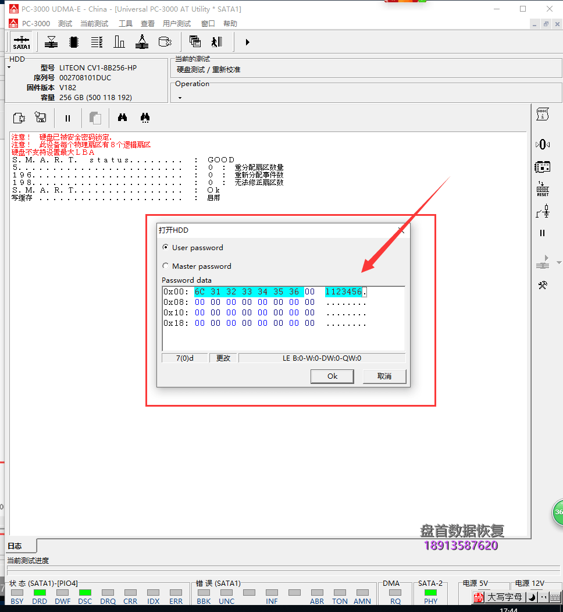Click the hammer and wrench tools icon
Image resolution: width=563 pixels, height=612 pixels.
pyautogui.click(x=542, y=285)
